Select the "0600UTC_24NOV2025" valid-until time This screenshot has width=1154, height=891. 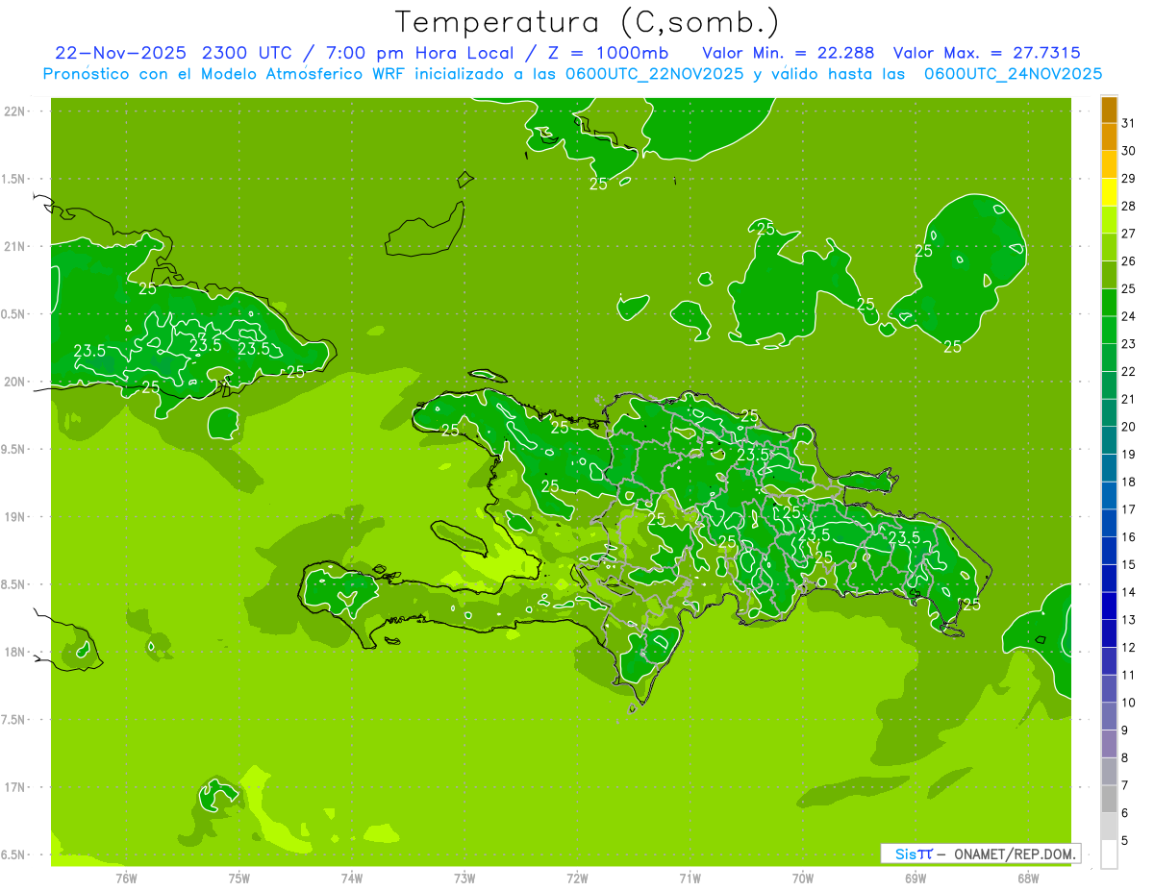(1013, 74)
